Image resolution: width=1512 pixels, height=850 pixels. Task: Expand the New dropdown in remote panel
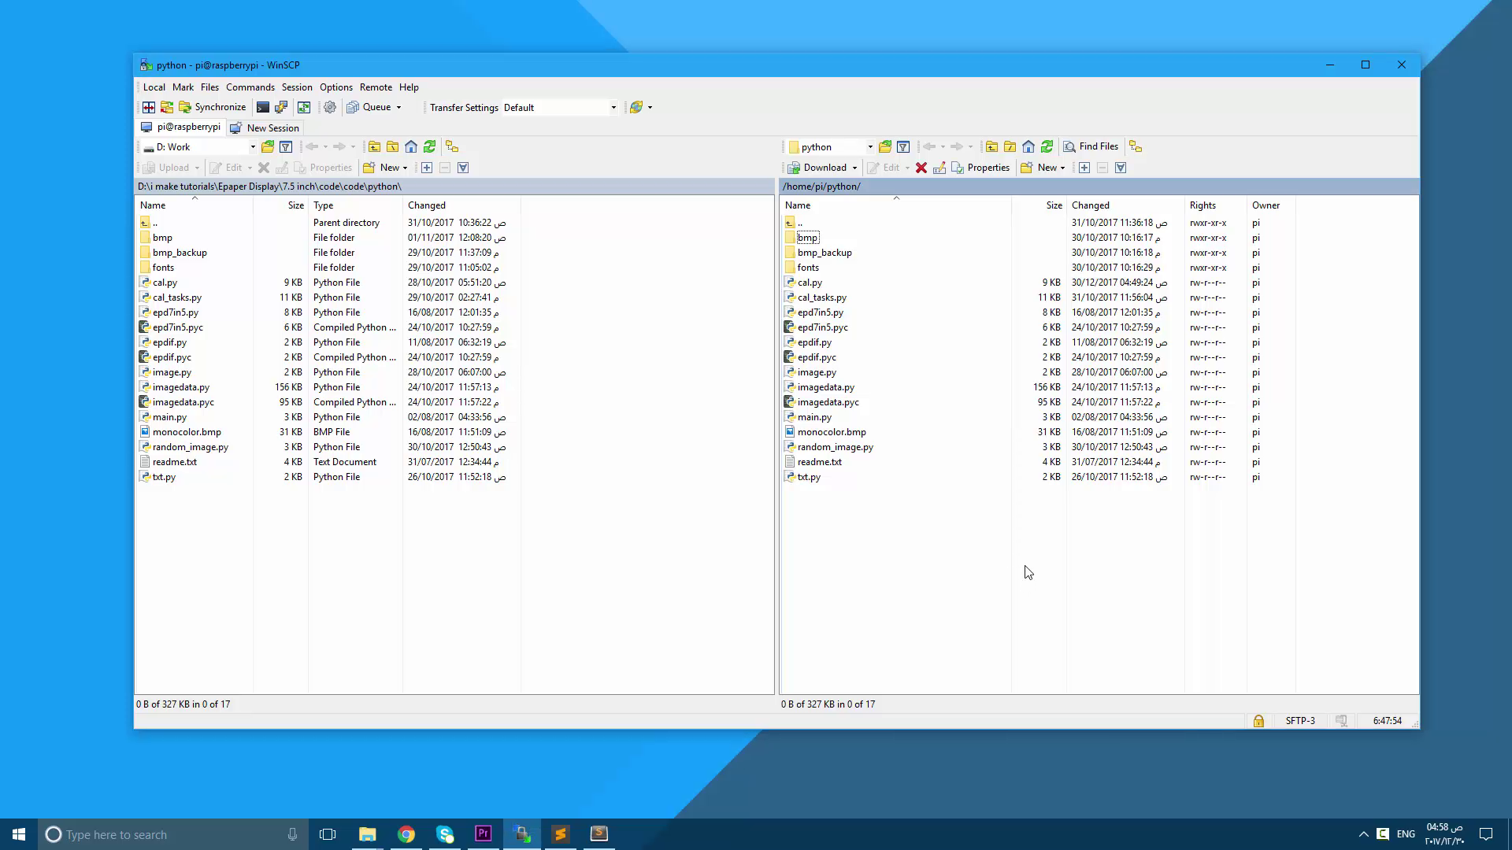coord(1063,167)
